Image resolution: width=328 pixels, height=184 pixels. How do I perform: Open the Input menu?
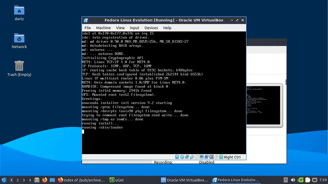click(x=135, y=28)
